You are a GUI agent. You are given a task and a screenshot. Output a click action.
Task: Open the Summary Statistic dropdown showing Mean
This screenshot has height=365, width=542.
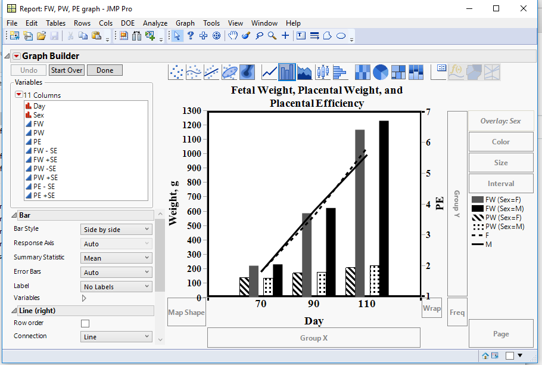pyautogui.click(x=116, y=257)
